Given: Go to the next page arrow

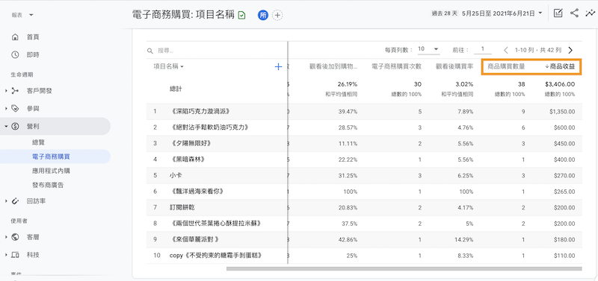Looking at the screenshot, I should point(570,50).
